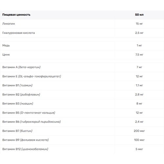The width and height of the screenshot is (164, 164).
Task: Click 'Витамин B6 (гидрохлорид пиридоксина)' label
Action: (31, 122)
